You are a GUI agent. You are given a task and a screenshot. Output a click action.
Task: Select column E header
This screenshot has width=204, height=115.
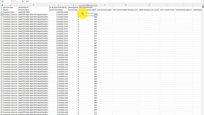click(x=88, y=5)
